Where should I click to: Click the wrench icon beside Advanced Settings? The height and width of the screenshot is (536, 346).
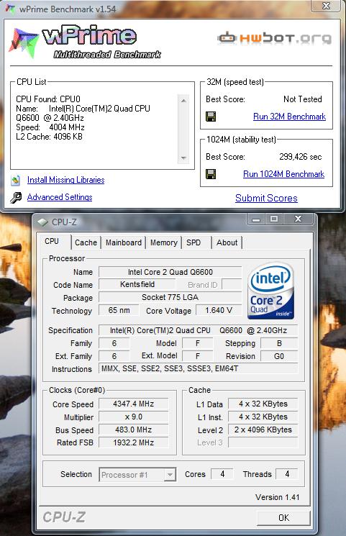[16, 197]
